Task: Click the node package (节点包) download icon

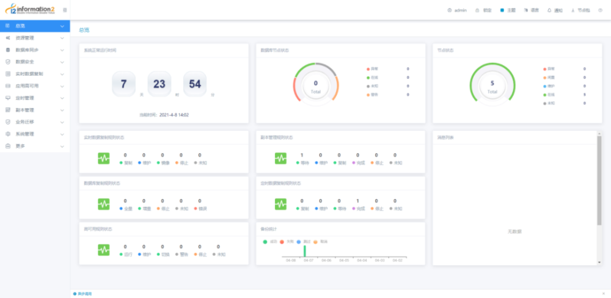Action: pyautogui.click(x=573, y=10)
